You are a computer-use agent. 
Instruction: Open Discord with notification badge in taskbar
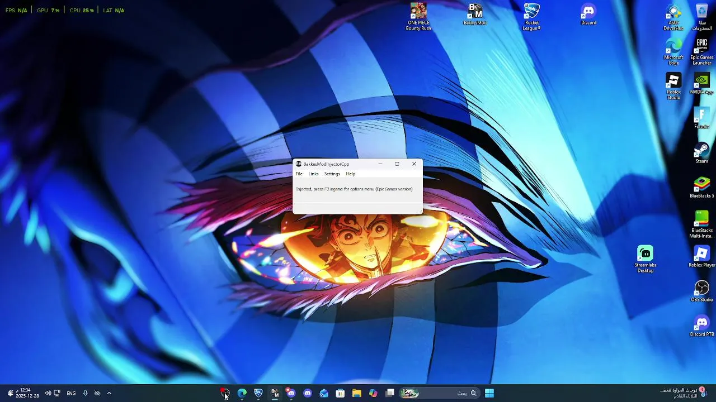point(291,393)
